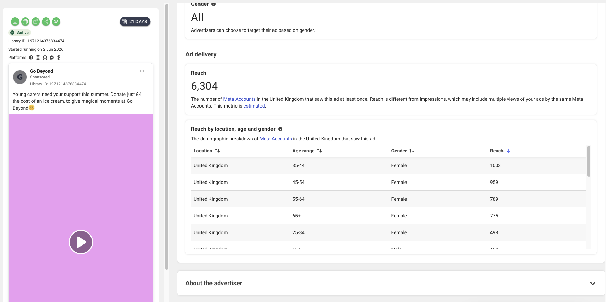Select the 65+ Female age cell
Screen dimensions: 606x302
(296, 216)
